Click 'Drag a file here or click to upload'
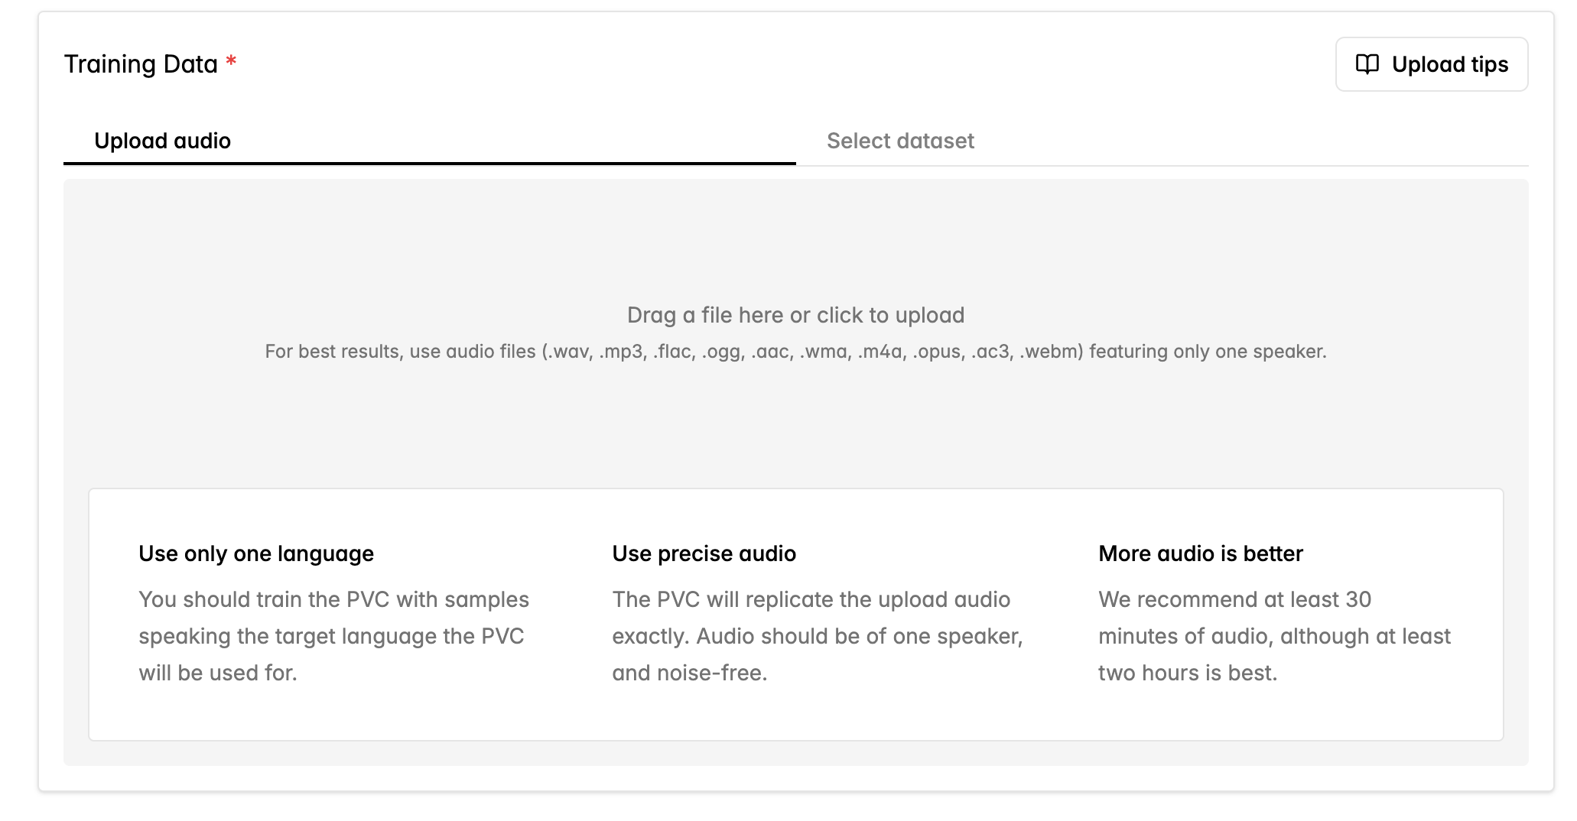The height and width of the screenshot is (821, 1577). pos(795,315)
